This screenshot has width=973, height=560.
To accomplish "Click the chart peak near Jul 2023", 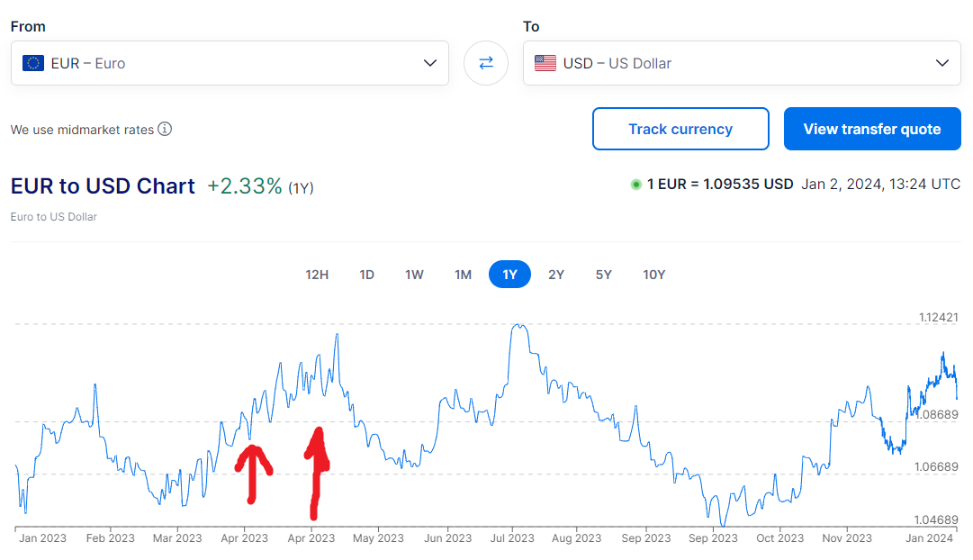I will tap(517, 325).
